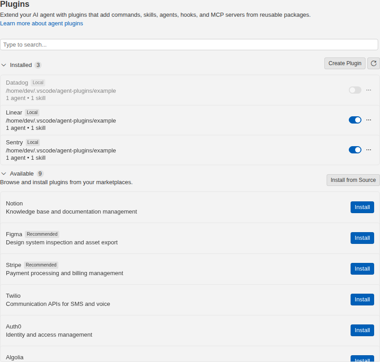Click 'Payment processing and billing management' text
This screenshot has width=380, height=362.
[x=64, y=273]
